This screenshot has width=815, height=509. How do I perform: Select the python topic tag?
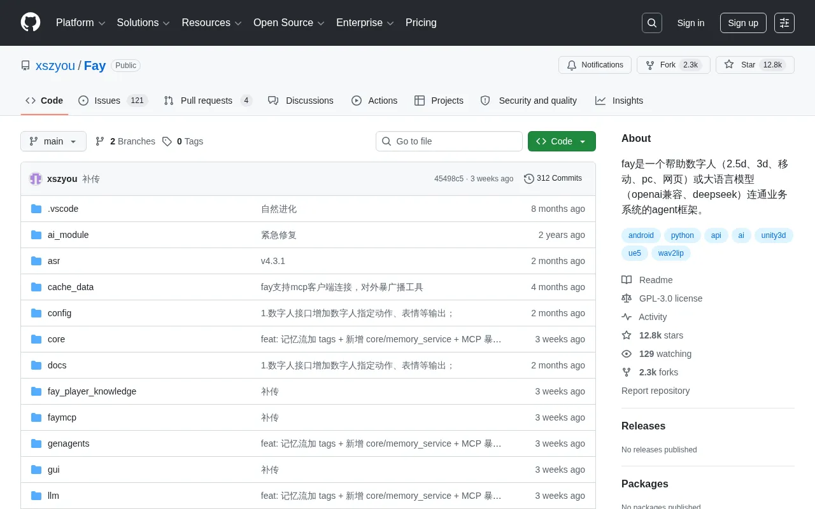[683, 235]
